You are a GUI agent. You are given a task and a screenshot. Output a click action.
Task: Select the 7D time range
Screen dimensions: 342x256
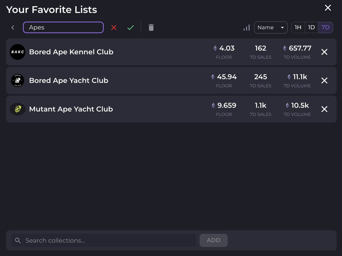point(325,27)
